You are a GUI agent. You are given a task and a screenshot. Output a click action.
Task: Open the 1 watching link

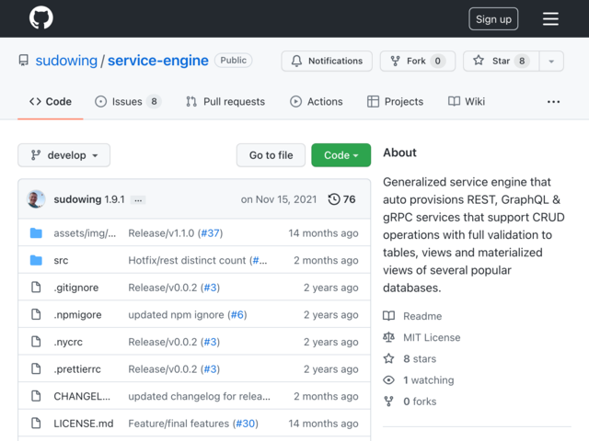tap(429, 380)
